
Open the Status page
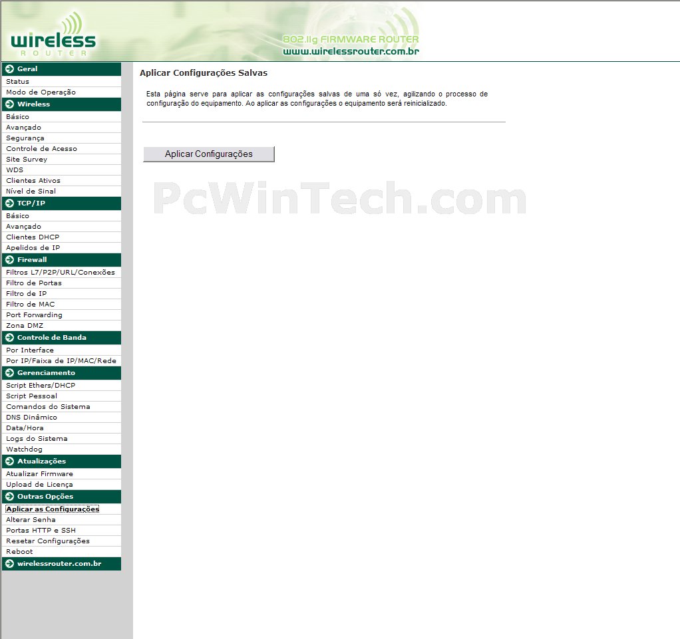pyautogui.click(x=18, y=82)
